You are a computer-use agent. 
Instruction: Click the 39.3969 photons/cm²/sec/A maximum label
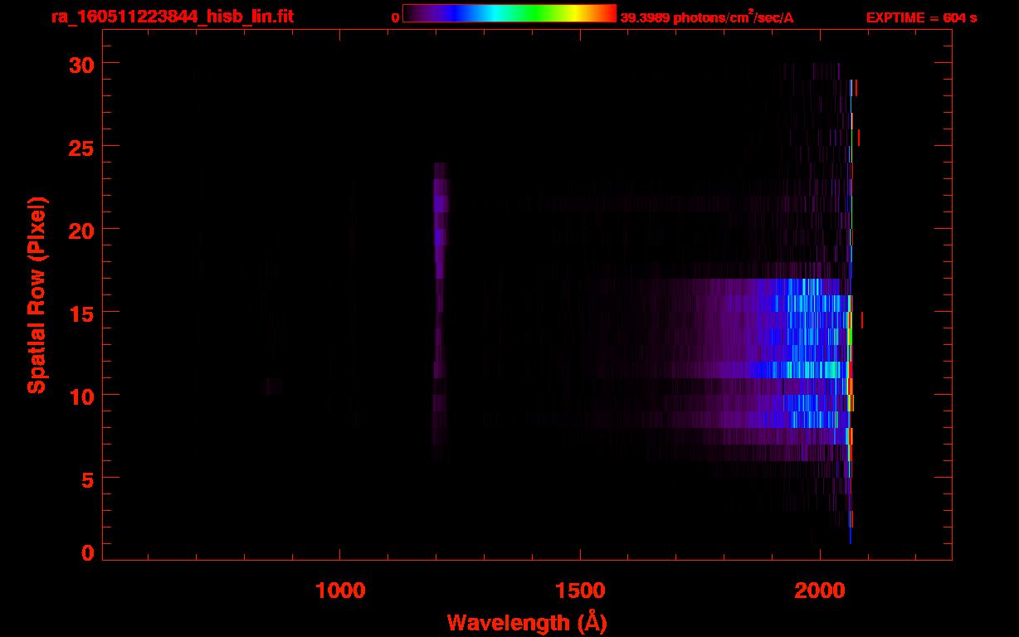[x=707, y=17]
